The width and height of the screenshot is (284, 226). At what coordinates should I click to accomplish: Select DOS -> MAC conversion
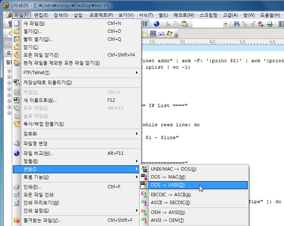point(194,177)
